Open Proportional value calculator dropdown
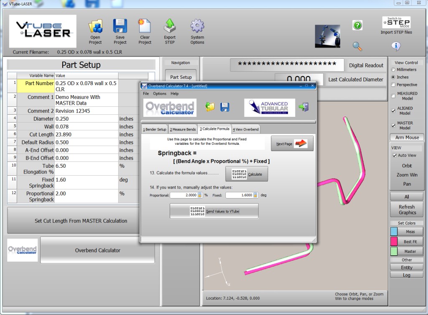The height and width of the screenshot is (315, 428). coord(200,195)
